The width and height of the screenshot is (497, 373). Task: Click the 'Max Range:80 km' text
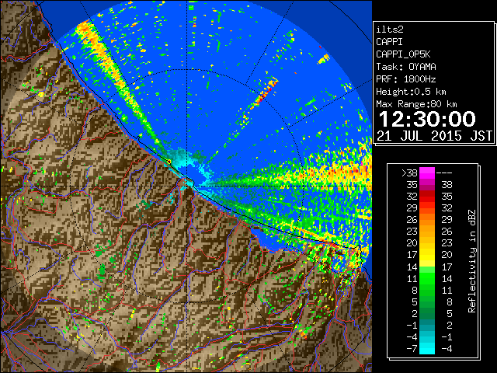(416, 104)
